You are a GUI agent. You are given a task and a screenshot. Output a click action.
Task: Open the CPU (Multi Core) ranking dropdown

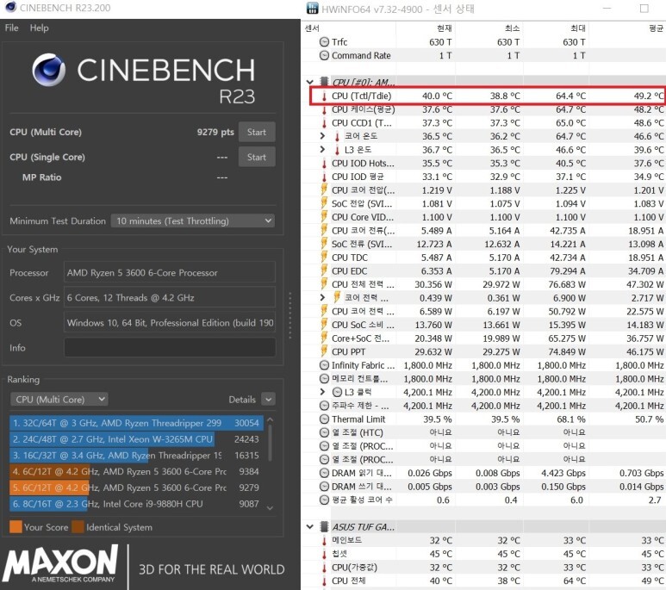59,400
